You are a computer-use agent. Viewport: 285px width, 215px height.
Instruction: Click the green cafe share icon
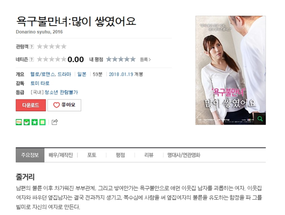point(27,122)
